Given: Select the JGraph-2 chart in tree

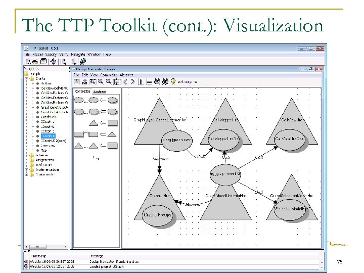Looking at the screenshot, I should coord(48,126).
